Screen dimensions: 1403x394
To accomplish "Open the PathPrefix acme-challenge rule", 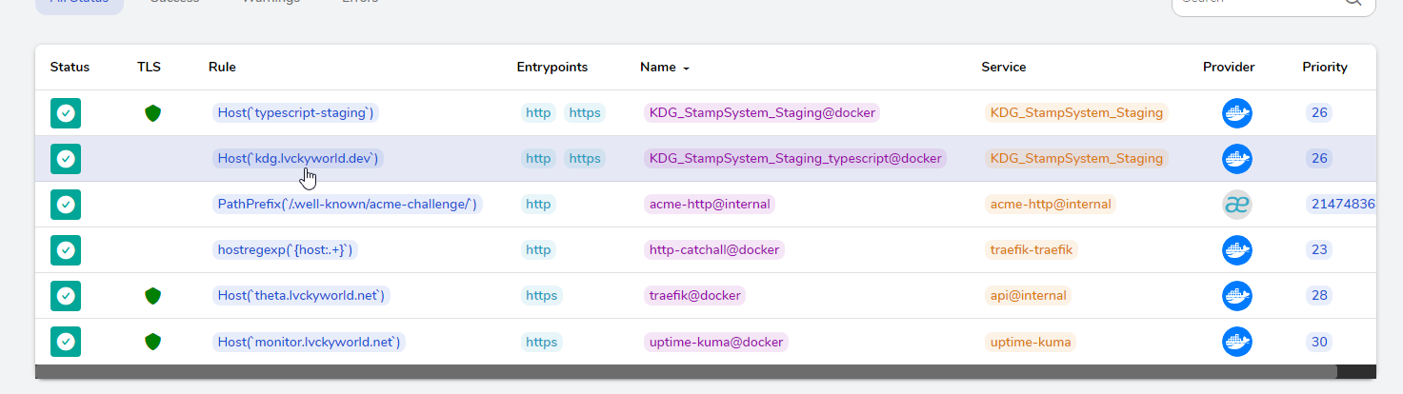I will (348, 205).
